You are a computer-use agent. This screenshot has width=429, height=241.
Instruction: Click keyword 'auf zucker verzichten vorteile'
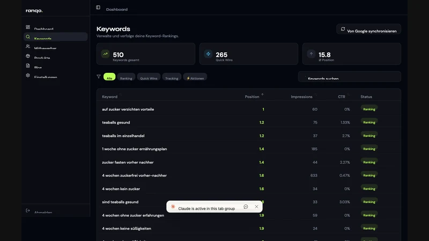tap(128, 109)
